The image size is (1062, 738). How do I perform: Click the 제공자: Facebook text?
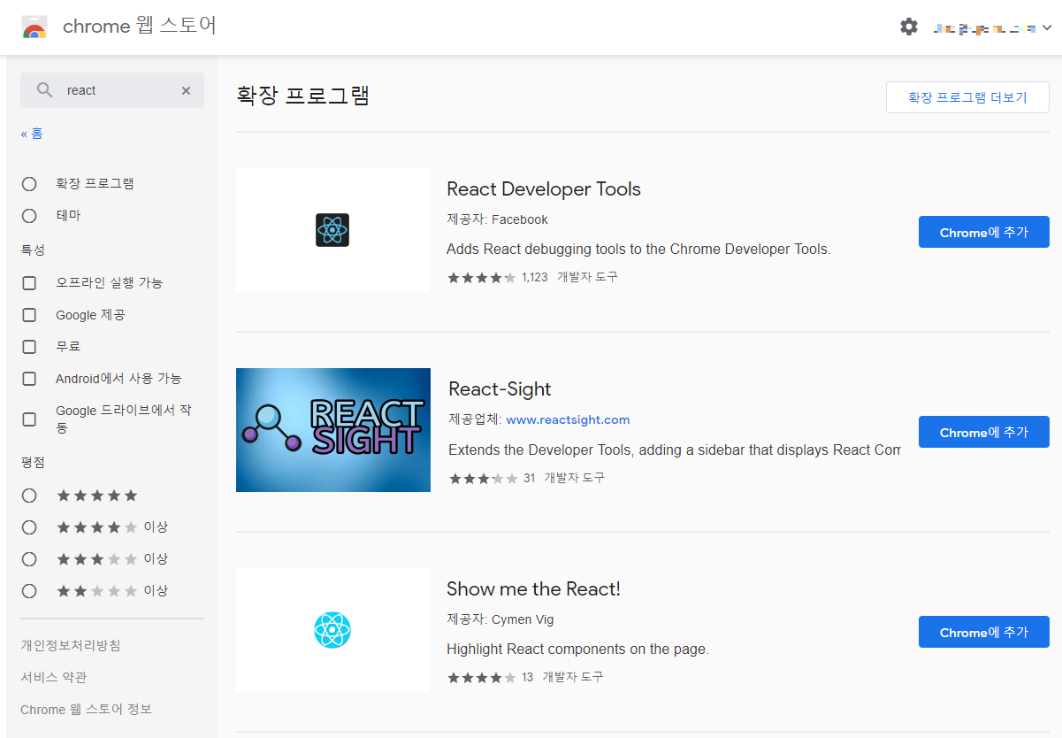pyautogui.click(x=497, y=219)
